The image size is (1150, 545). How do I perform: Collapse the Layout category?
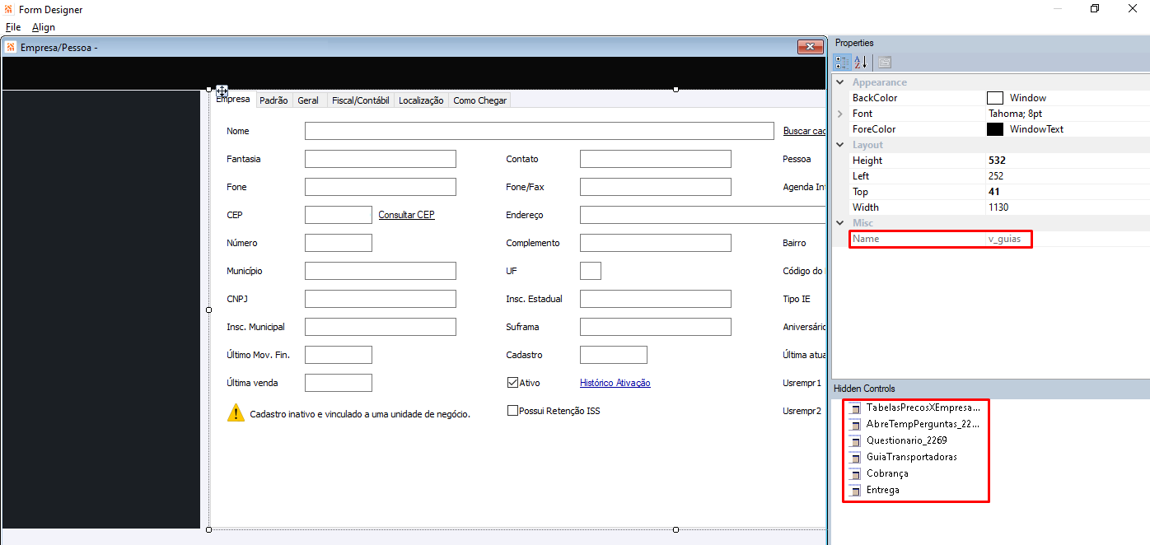click(840, 145)
